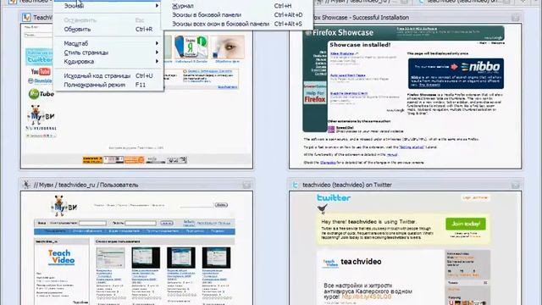Click the twitter logo in Twitter thumbnail
This screenshot has width=542, height=305.
coord(334,197)
